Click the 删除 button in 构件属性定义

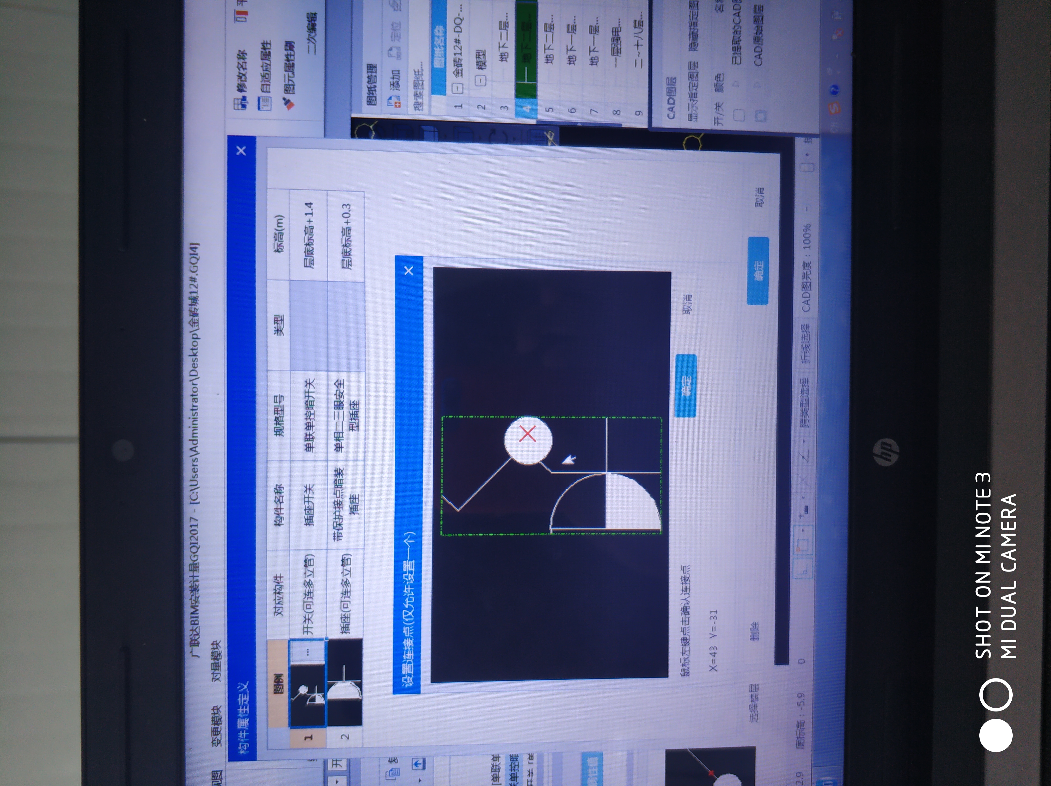click(755, 632)
